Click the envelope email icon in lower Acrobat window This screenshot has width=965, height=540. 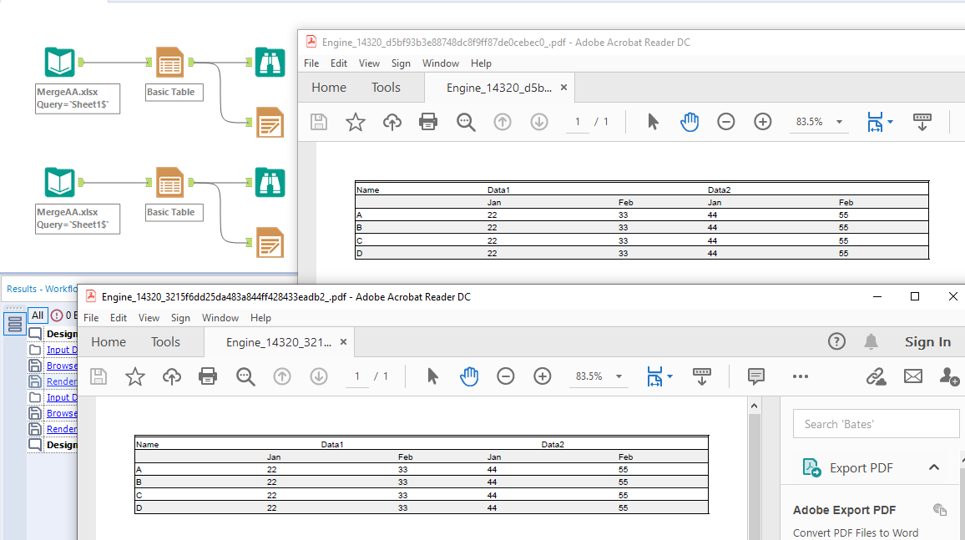click(912, 376)
